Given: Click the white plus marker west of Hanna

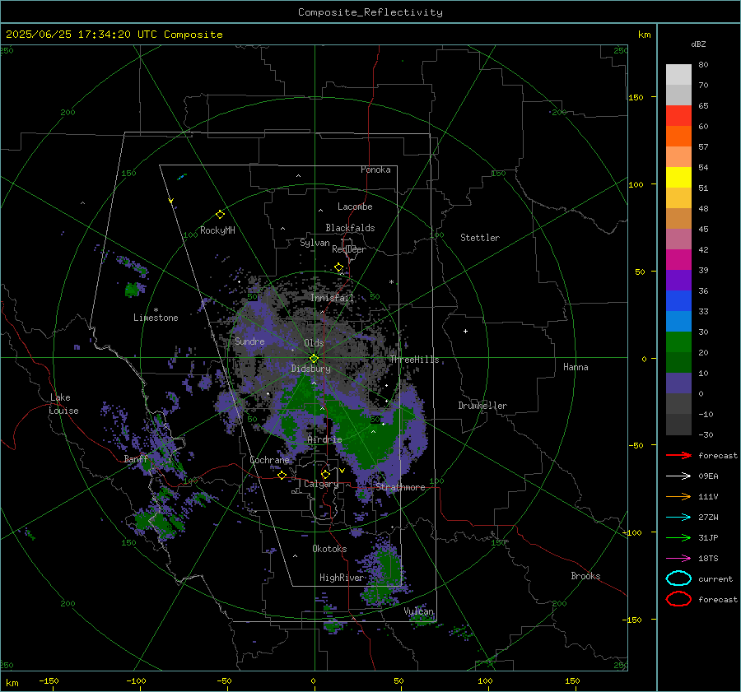Looking at the screenshot, I should coord(465,331).
